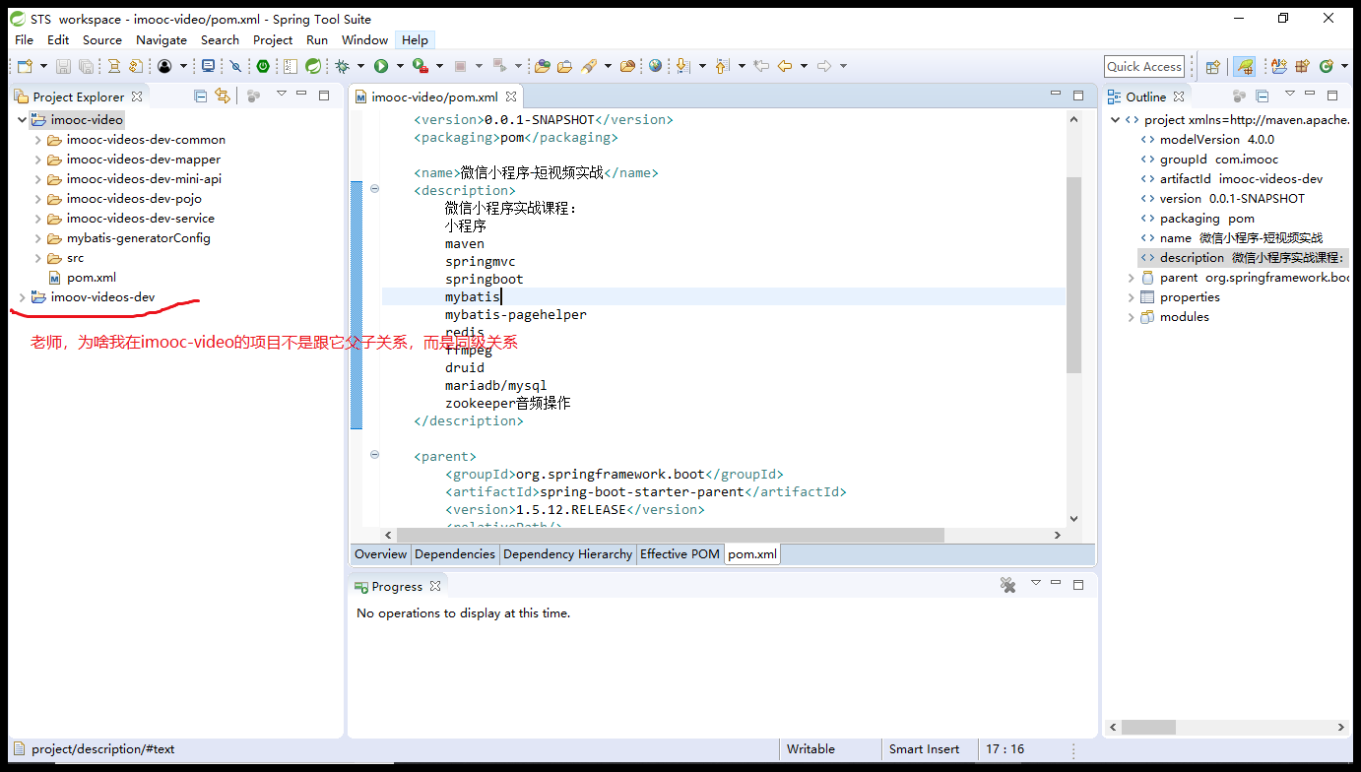Image resolution: width=1361 pixels, height=772 pixels.
Task: Click the Quick Access search field
Action: [1143, 66]
